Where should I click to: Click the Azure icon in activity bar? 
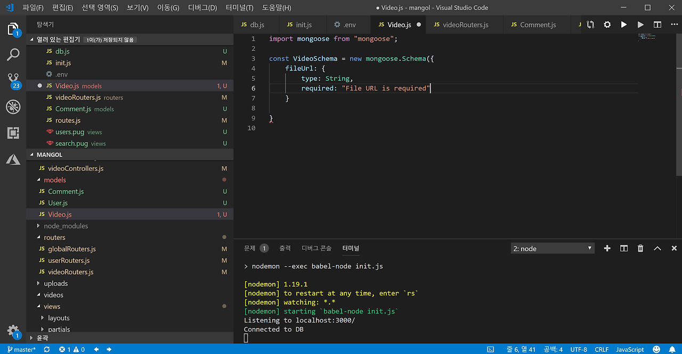[13, 159]
